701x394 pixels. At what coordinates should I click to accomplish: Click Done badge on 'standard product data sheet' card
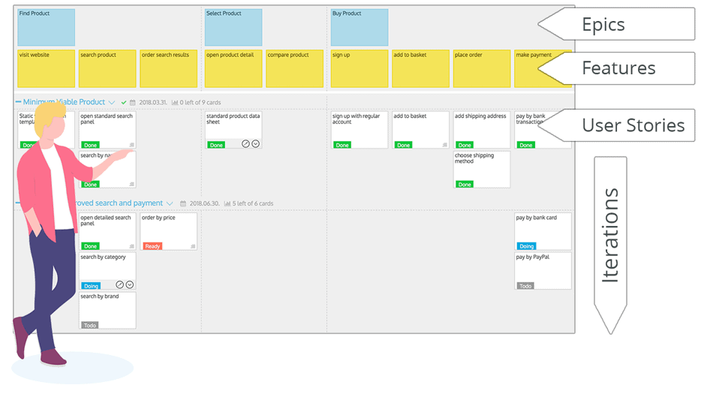click(216, 145)
